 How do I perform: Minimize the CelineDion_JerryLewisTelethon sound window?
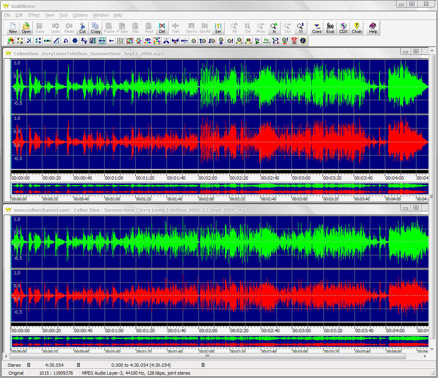pos(406,52)
